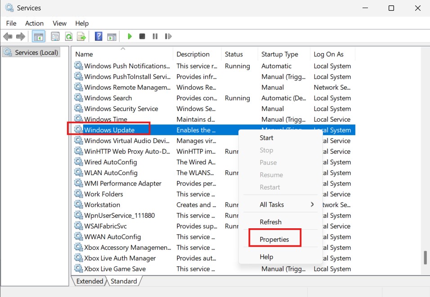This screenshot has height=297, width=430.
Task: Select Xbox Accessory Management row
Action: [156, 248]
